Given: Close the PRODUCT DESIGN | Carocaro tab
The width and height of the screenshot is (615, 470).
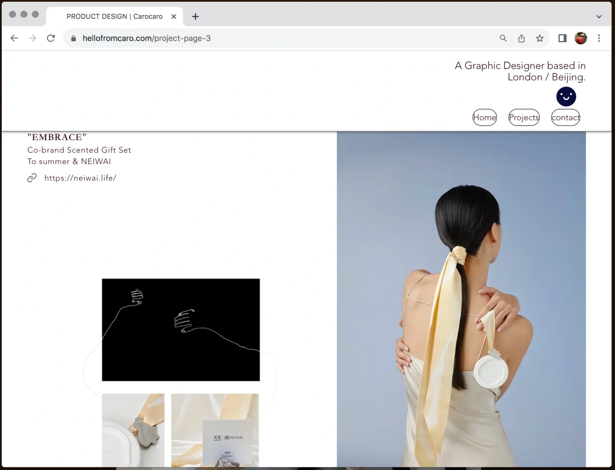Looking at the screenshot, I should coord(174,17).
